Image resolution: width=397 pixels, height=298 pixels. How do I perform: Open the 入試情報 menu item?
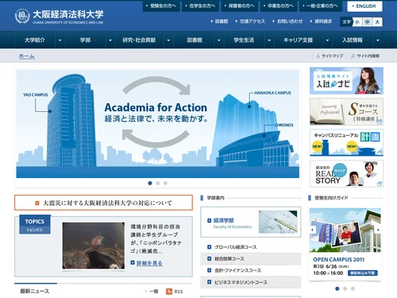pos(353,40)
